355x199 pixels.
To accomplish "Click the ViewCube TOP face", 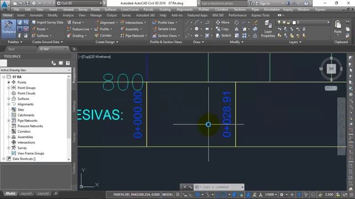I will pyautogui.click(x=331, y=69).
